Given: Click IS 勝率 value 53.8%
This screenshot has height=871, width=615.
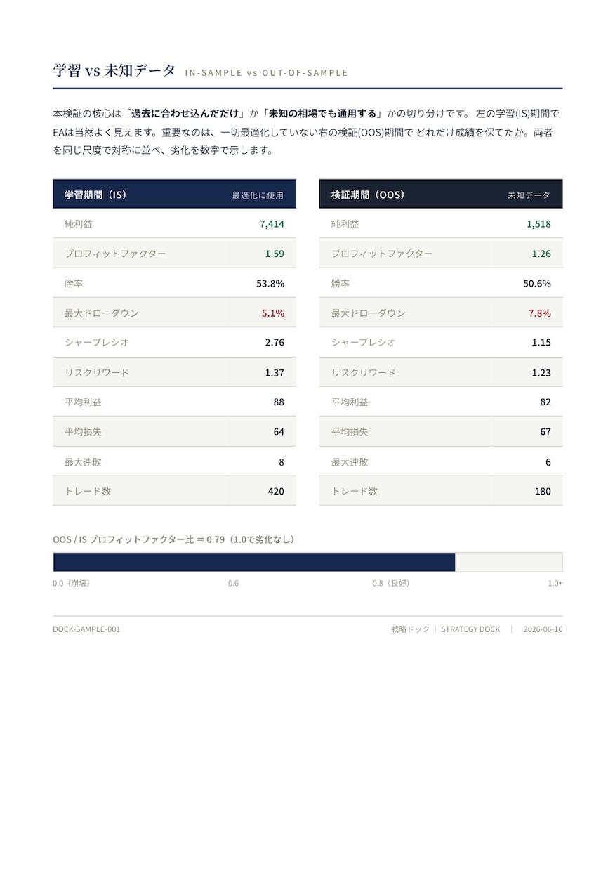Looking at the screenshot, I should tap(270, 284).
